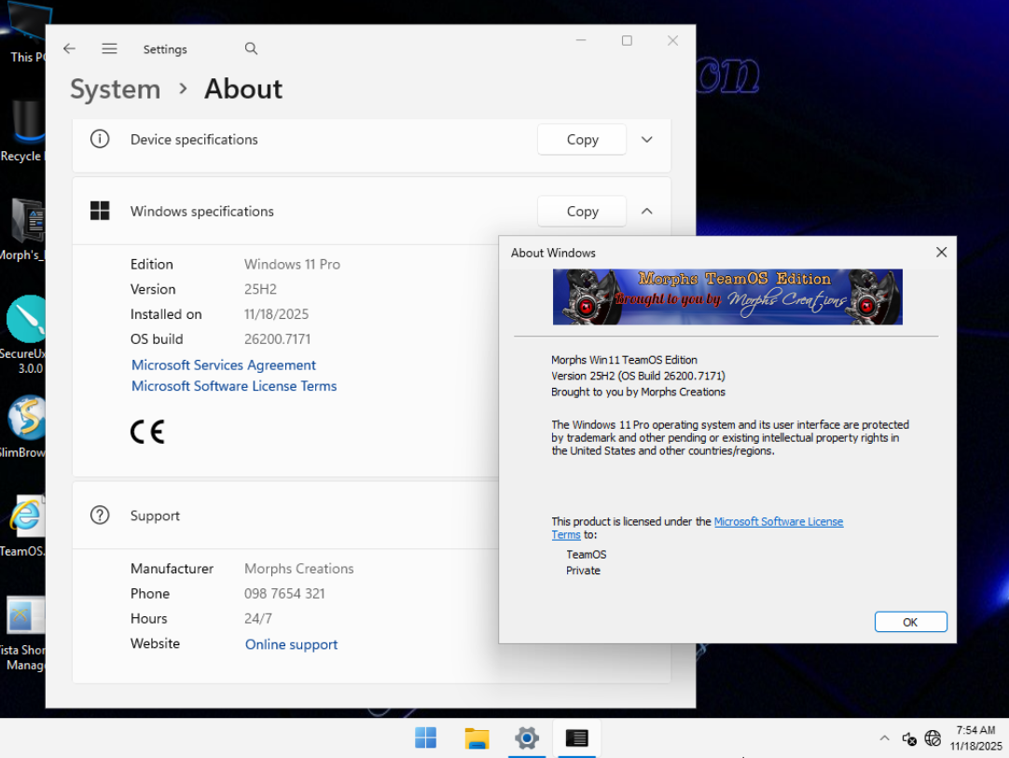This screenshot has width=1009, height=758.
Task: Click the Settings back arrow
Action: coord(69,48)
